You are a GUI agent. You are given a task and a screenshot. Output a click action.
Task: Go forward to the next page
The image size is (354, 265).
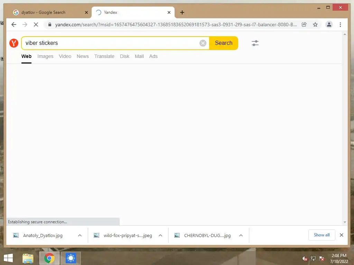click(25, 24)
